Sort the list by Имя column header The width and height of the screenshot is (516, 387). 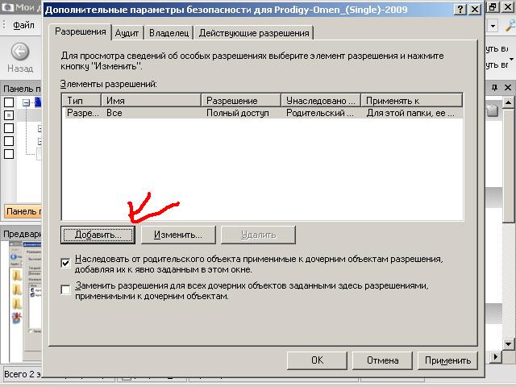coord(152,101)
